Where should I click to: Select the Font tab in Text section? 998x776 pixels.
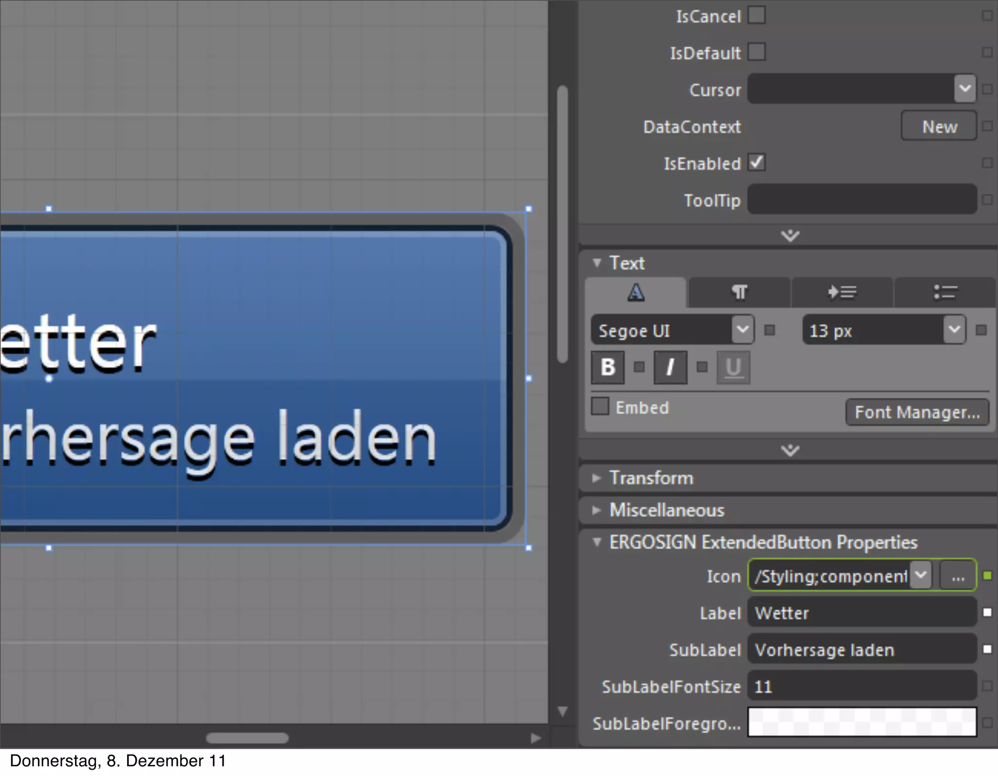coord(636,293)
